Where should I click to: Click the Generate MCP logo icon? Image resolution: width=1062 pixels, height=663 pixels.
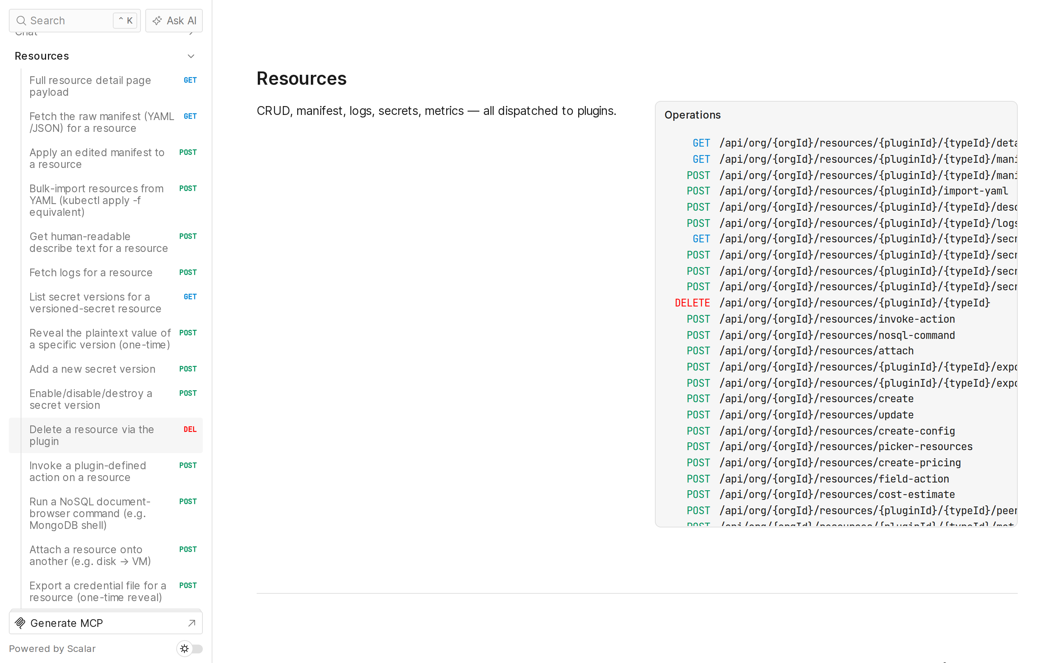pyautogui.click(x=20, y=622)
